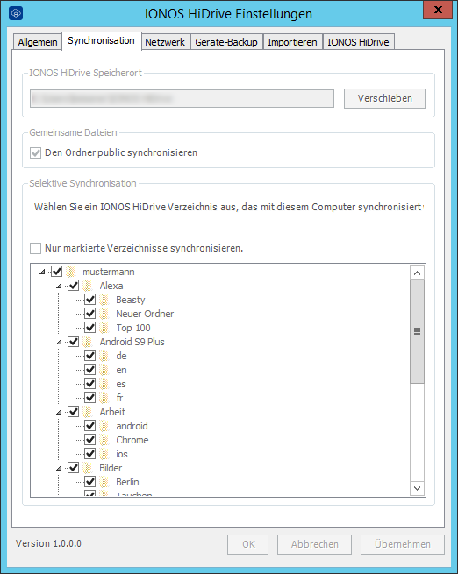Image resolution: width=458 pixels, height=574 pixels.
Task: Click the scrollbar up arrow
Action: 417,273
